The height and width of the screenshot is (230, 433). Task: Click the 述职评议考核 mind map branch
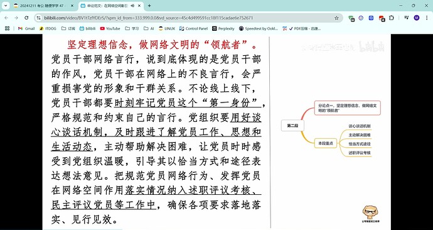click(x=360, y=153)
